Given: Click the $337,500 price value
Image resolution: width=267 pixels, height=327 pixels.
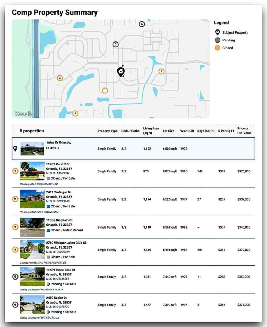Looking at the screenshot, I should pos(244,199).
